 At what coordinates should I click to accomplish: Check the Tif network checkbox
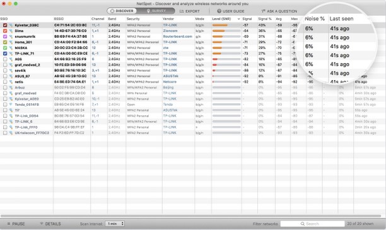click(5, 110)
